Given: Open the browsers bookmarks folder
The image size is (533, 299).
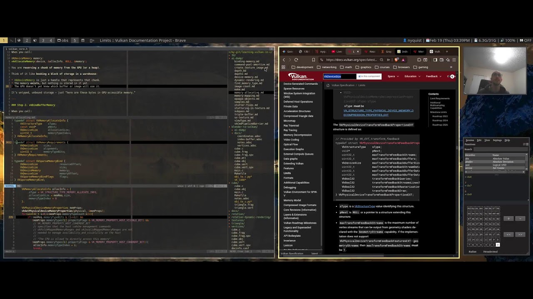Looking at the screenshot, I should (401, 67).
